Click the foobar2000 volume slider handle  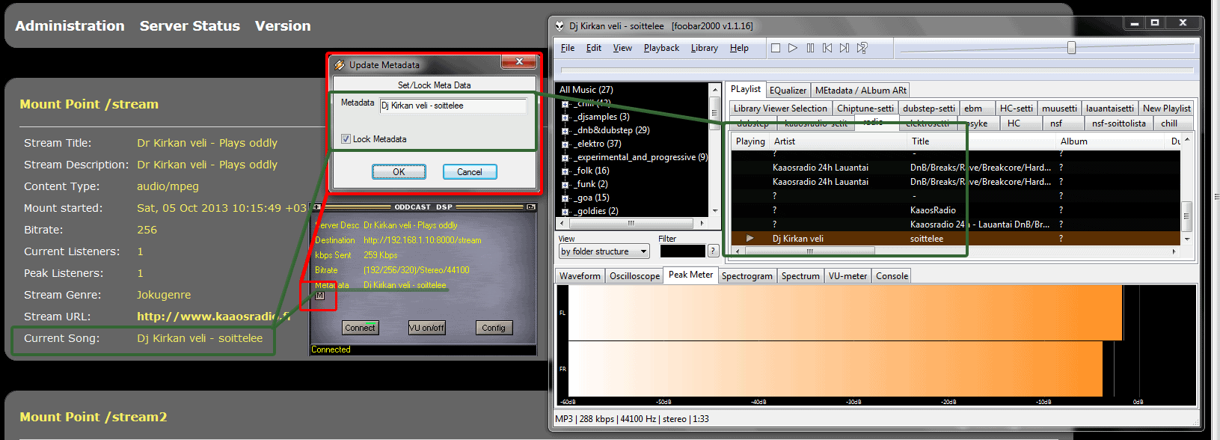(x=1071, y=48)
